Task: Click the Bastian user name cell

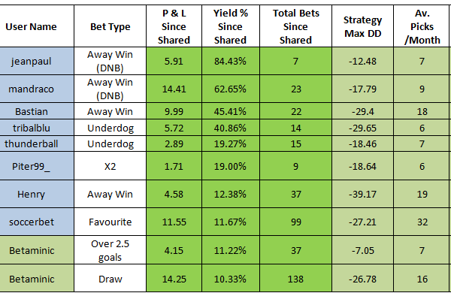Action: click(31, 111)
